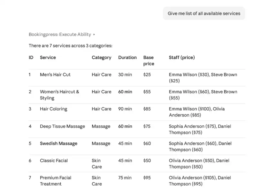This screenshot has width=266, height=192.
Task: Click the $60 base price cell
Action: (147, 144)
